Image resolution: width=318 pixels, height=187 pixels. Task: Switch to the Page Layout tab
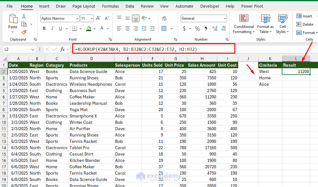[84, 6]
